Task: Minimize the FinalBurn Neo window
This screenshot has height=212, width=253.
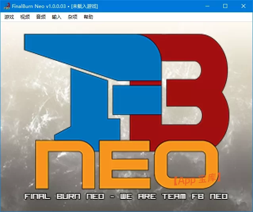Action: 207,6
